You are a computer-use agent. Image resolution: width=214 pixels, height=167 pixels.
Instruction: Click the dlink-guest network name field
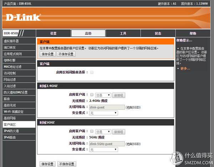coord(107,107)
